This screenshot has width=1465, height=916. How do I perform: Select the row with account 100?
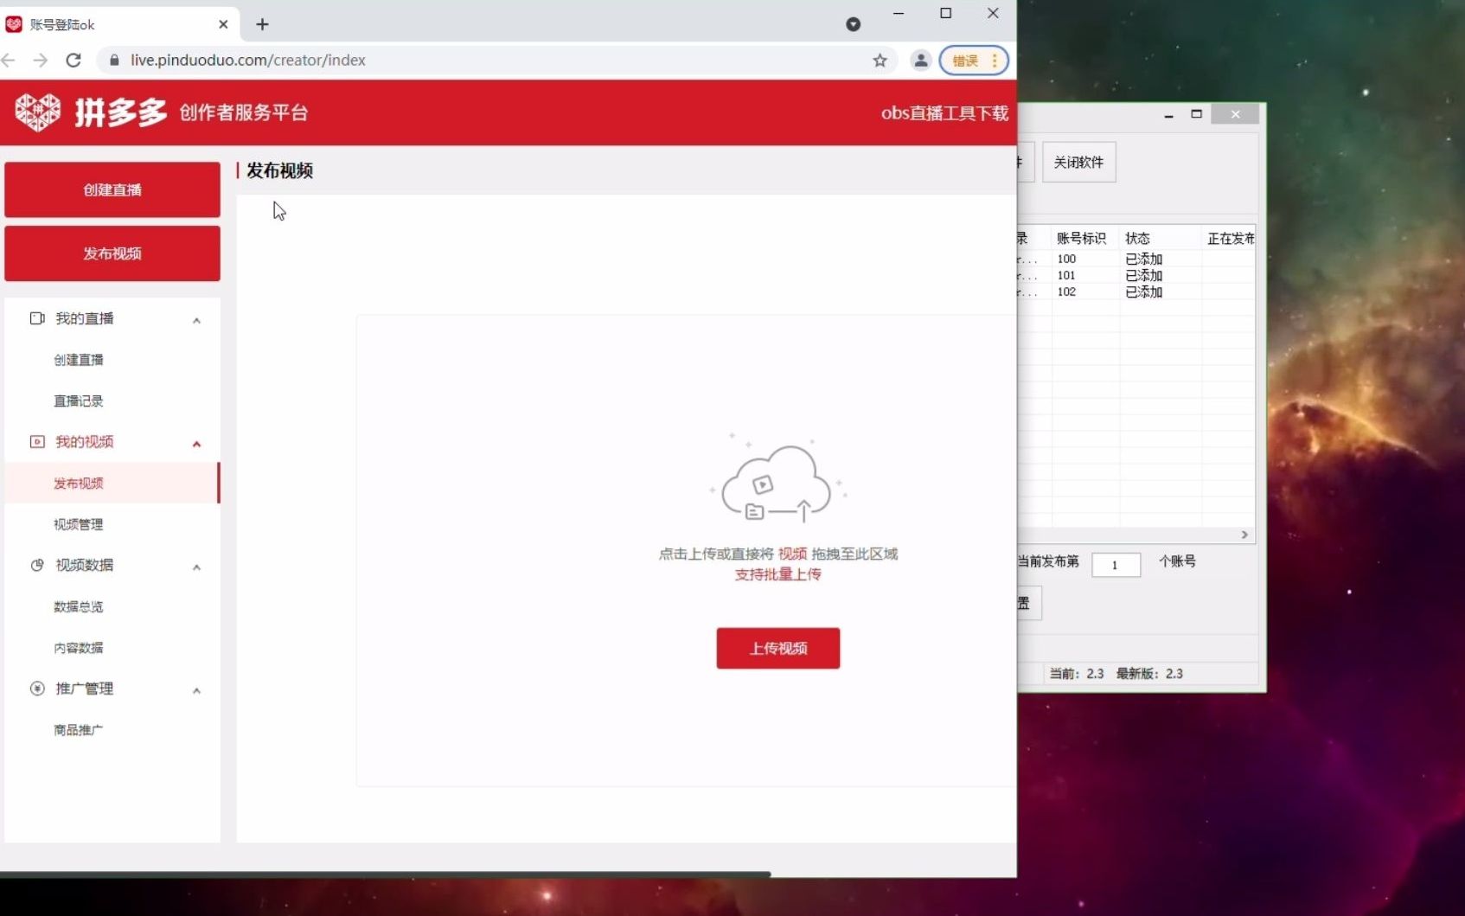1136,259
